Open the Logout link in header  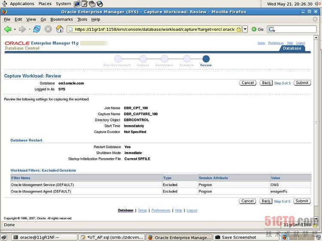(301, 43)
